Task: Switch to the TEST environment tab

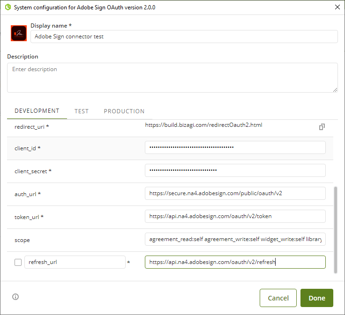Action: pyautogui.click(x=82, y=111)
